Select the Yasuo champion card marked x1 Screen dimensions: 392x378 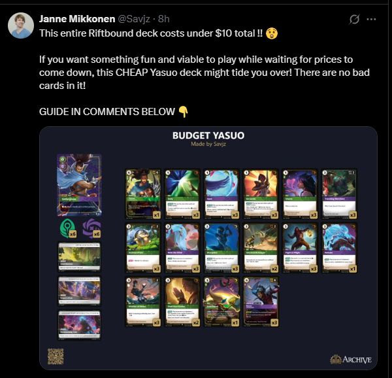click(143, 194)
